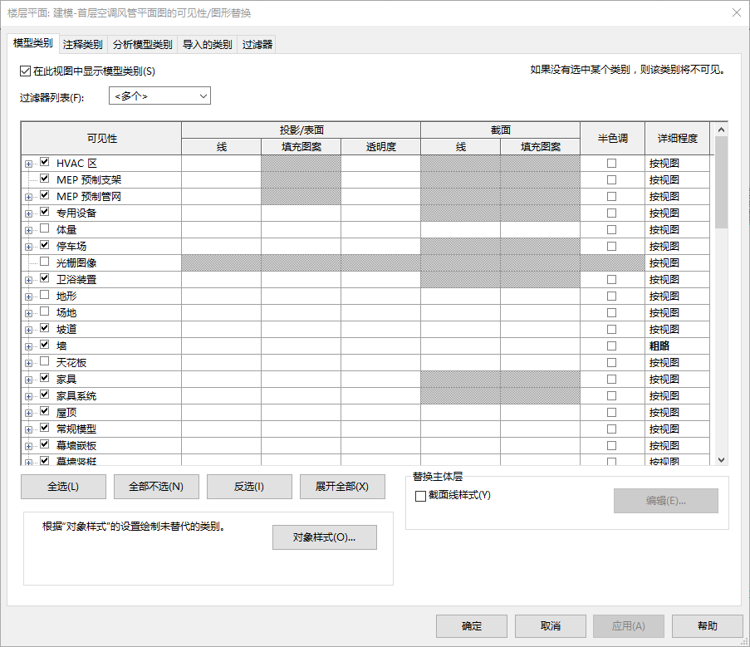Expand the 幕墙嵌板 category node
Viewport: 750px width, 647px height.
click(29, 446)
